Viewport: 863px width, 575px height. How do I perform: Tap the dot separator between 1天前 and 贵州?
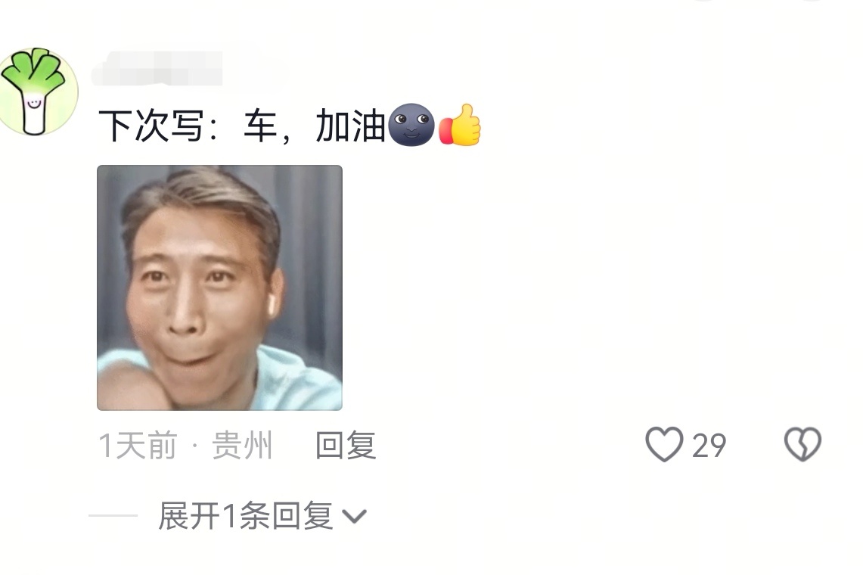coord(195,444)
